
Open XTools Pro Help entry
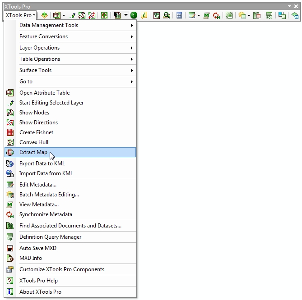click(x=70, y=281)
